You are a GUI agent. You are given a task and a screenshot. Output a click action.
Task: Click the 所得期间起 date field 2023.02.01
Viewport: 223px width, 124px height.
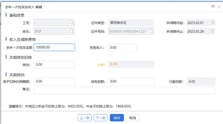click(198, 23)
